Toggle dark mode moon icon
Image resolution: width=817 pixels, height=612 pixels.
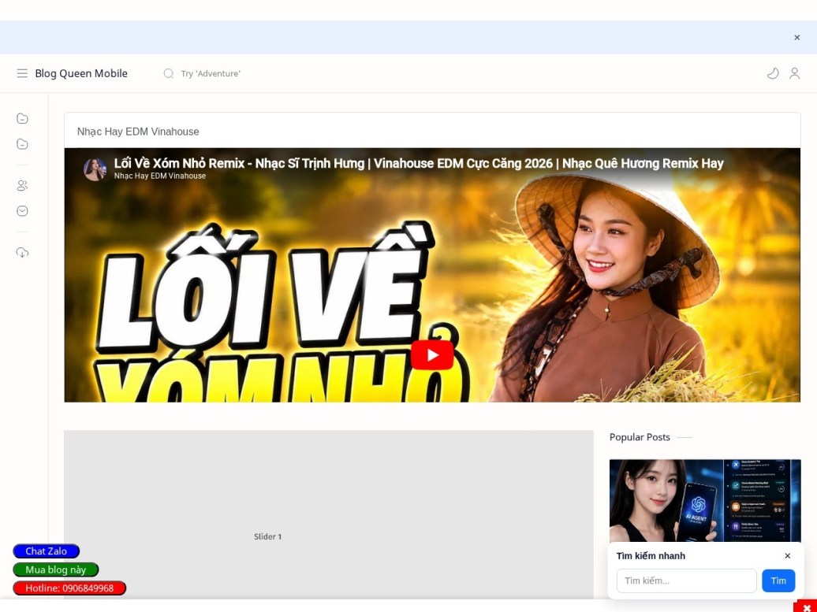(773, 73)
